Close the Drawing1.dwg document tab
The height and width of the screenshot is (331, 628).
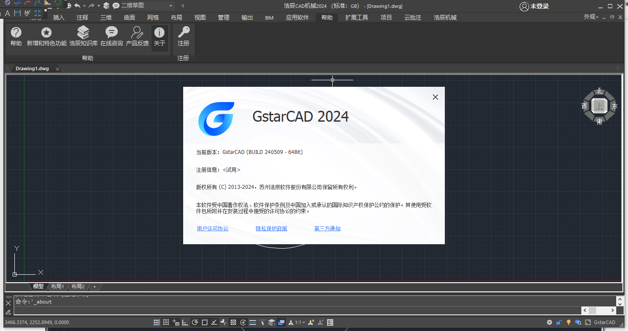pyautogui.click(x=58, y=69)
